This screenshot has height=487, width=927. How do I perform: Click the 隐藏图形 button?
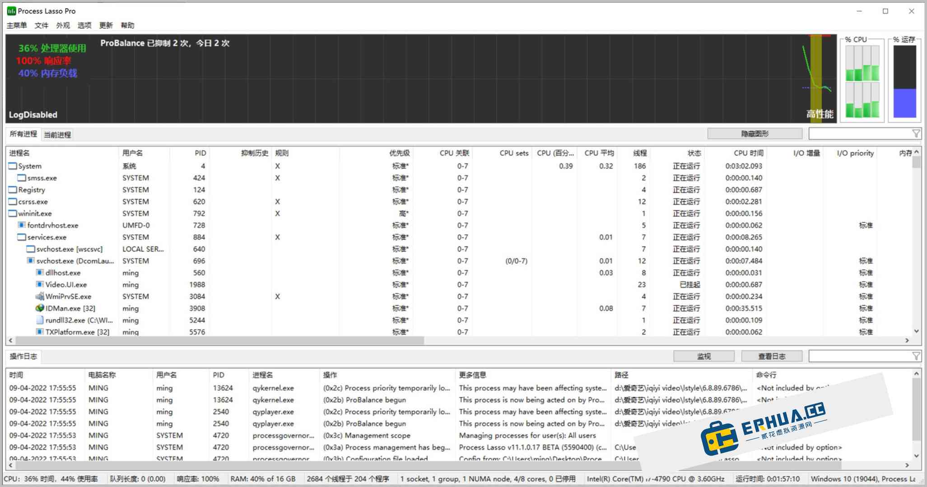[x=755, y=133]
